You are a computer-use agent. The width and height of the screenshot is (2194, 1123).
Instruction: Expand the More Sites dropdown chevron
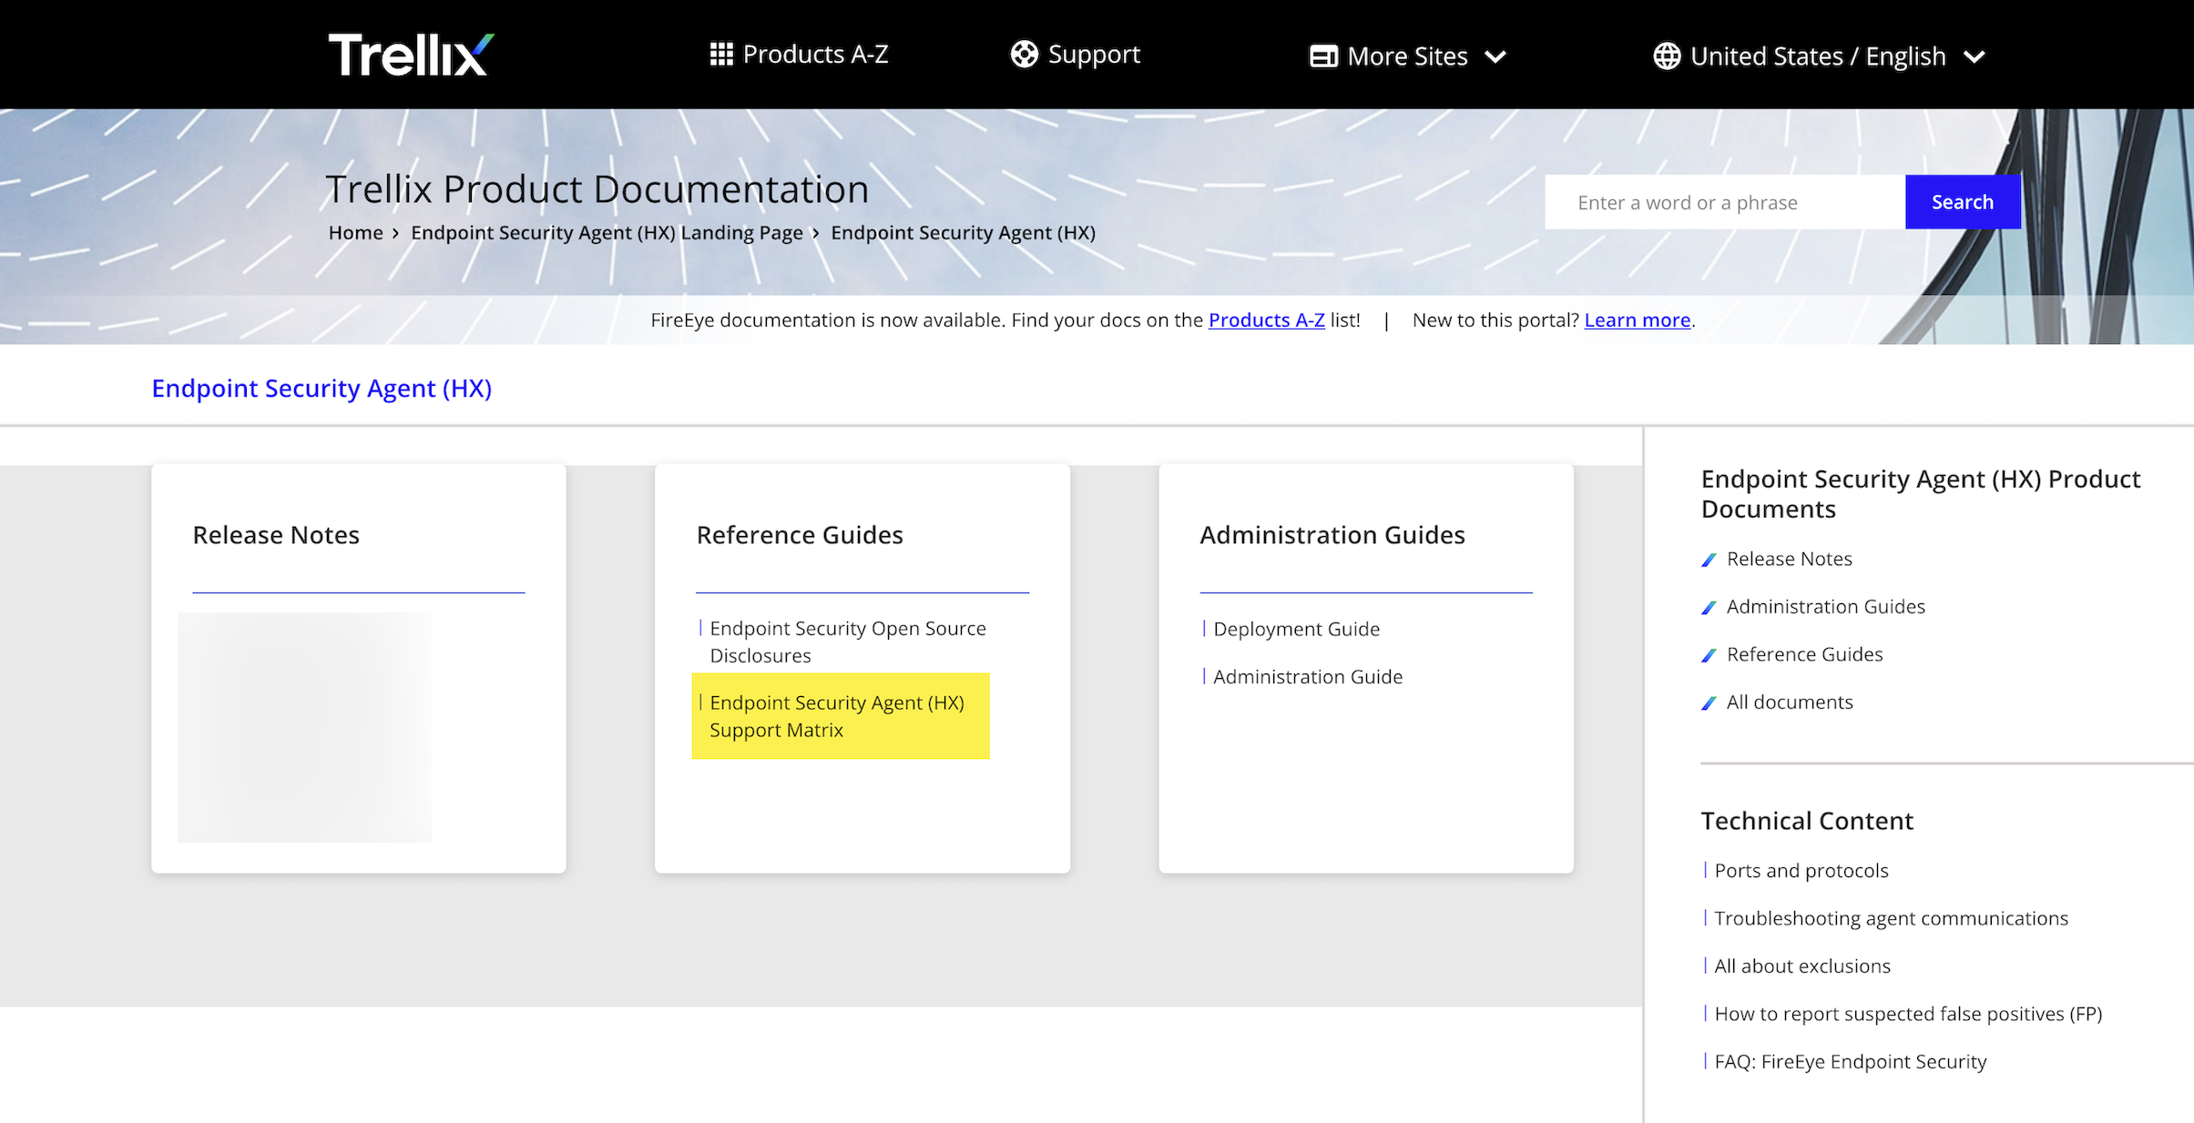coord(1495,57)
